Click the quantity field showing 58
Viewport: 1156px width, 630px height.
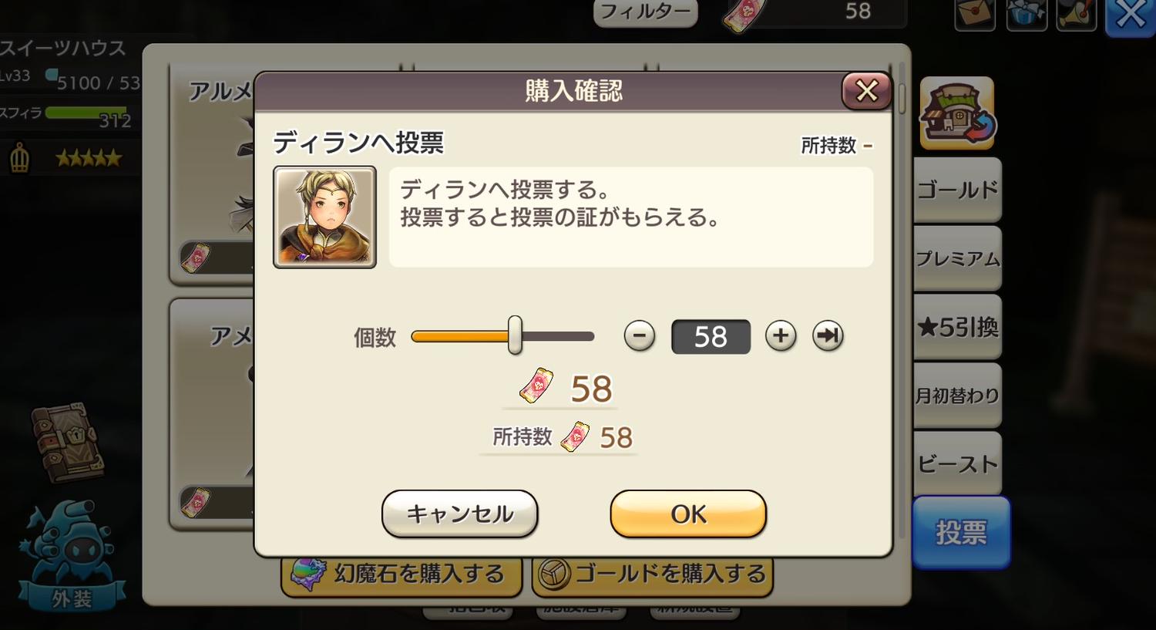coord(711,337)
